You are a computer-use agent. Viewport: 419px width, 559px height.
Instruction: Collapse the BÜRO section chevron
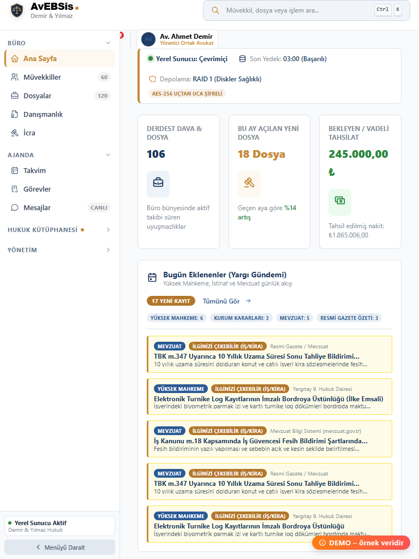(x=109, y=43)
